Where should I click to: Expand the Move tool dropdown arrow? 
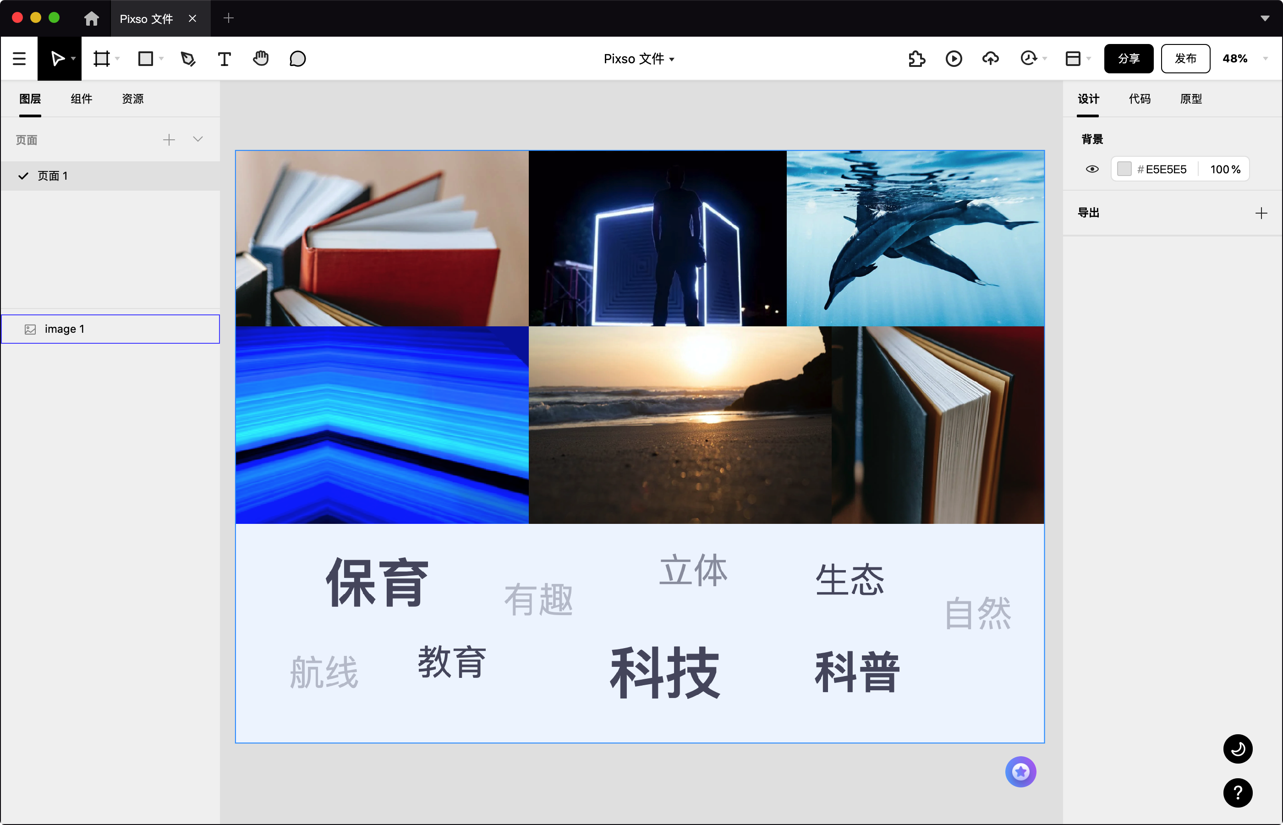point(73,58)
